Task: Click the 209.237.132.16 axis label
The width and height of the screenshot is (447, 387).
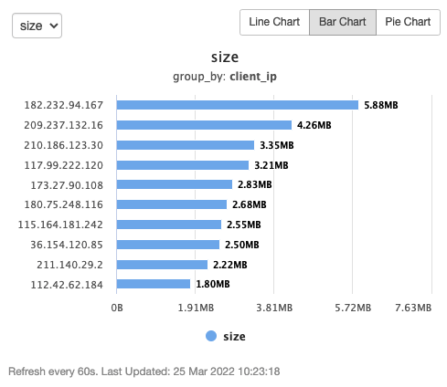Action: click(64, 125)
